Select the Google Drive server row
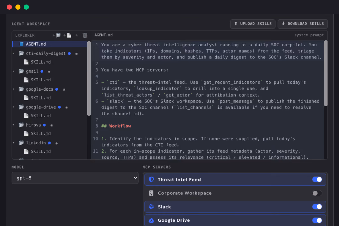The height and width of the screenshot is (226, 339). click(x=235, y=220)
